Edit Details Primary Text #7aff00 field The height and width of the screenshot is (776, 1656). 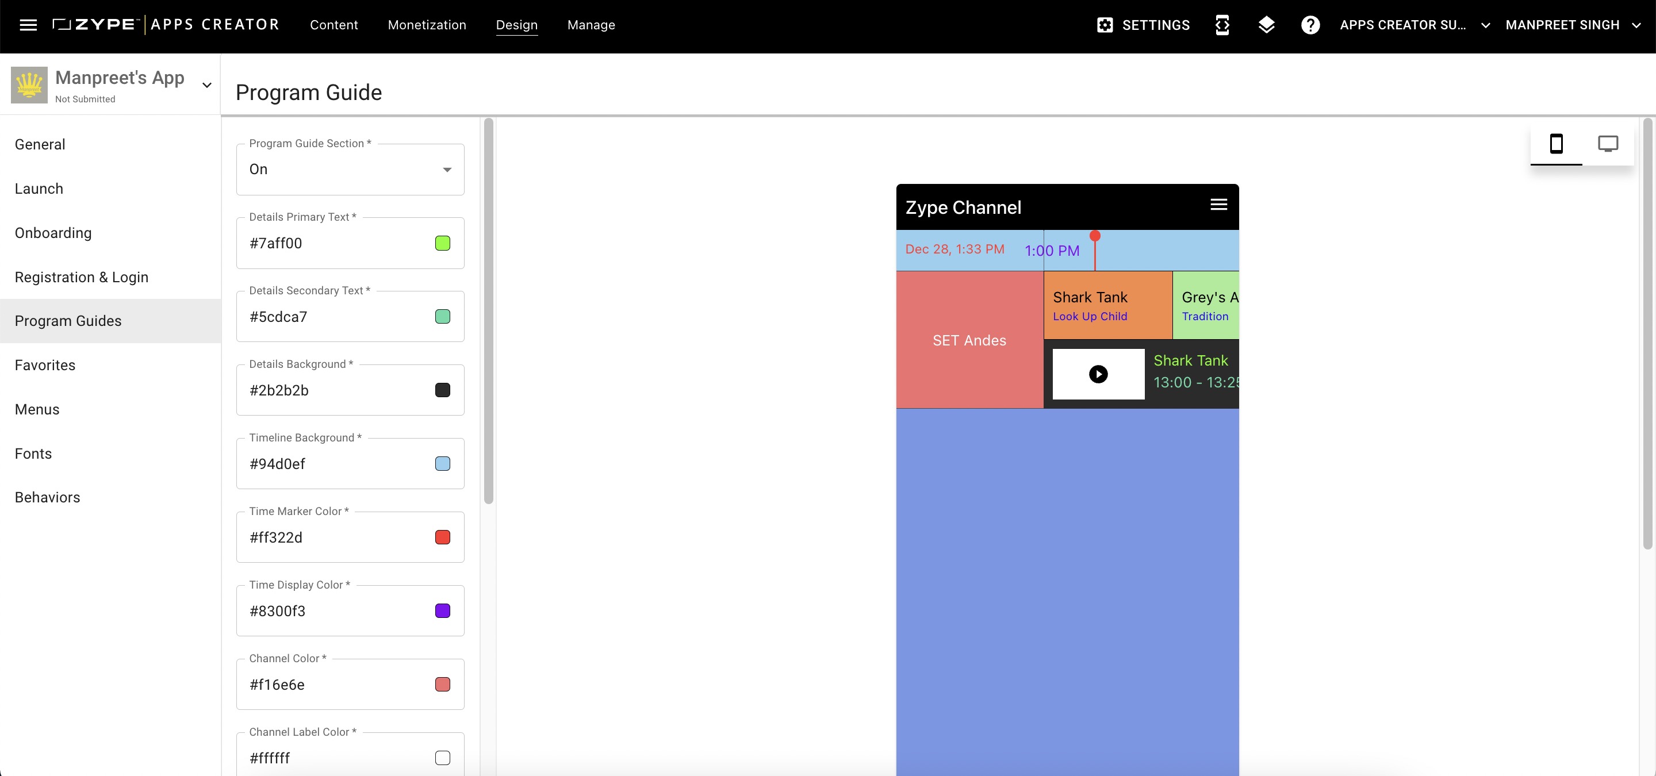(350, 243)
